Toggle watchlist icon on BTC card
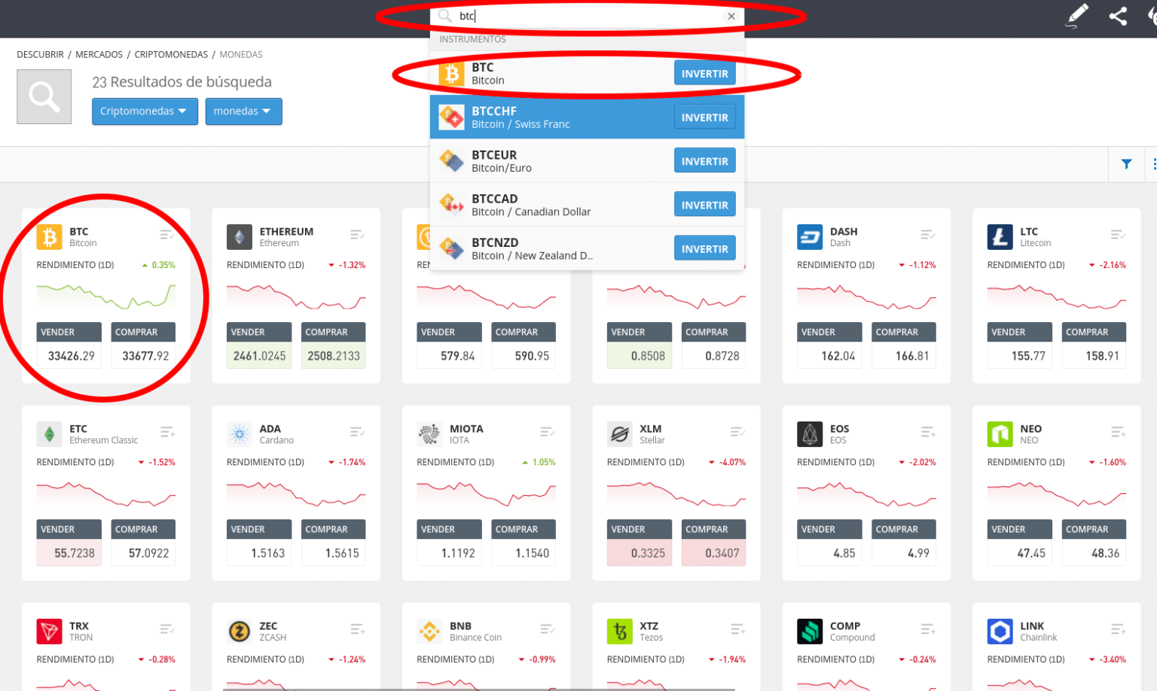This screenshot has width=1157, height=691. [167, 236]
